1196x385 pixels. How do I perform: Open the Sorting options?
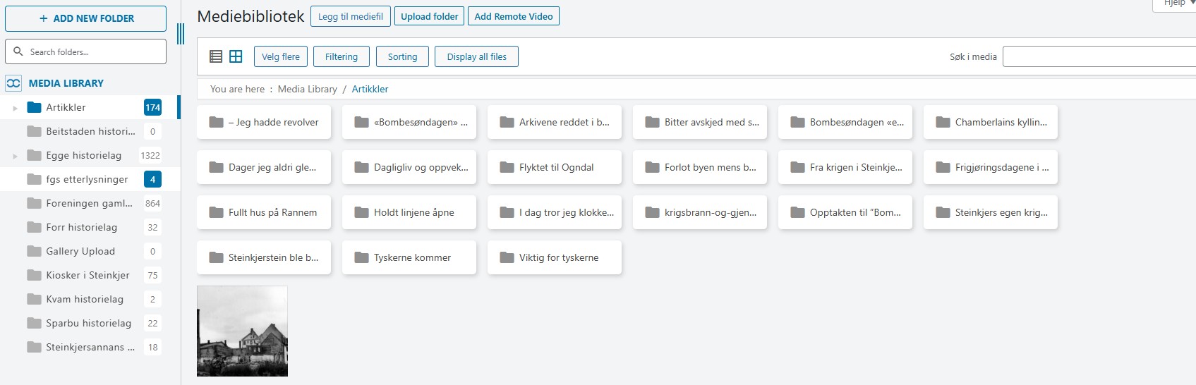402,56
